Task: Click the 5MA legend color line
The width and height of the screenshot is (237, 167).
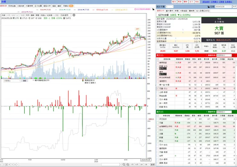Action: coord(37,10)
